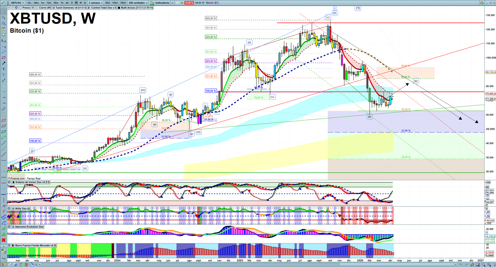Image resolution: width=496 pixels, height=267 pixels.
Task: Pick the ruler measurement tool
Action: (x=3, y=109)
